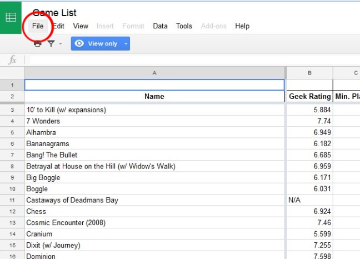360x259 pixels.
Task: Click inside the formula bar field
Action: coord(189,60)
